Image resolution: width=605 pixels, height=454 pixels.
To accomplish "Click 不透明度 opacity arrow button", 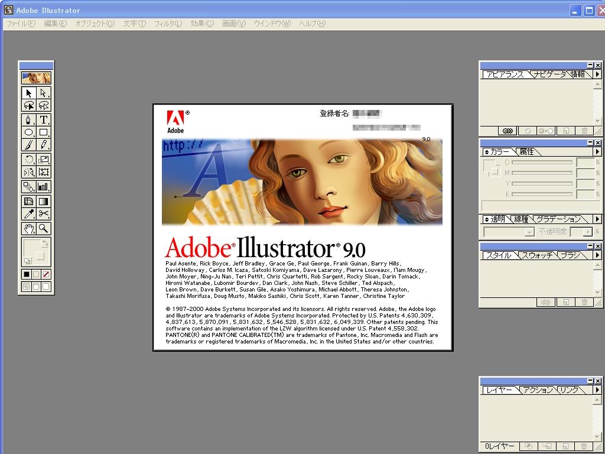I will click(588, 232).
